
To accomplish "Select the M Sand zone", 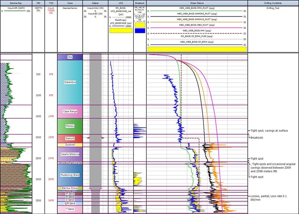I will [70, 194].
